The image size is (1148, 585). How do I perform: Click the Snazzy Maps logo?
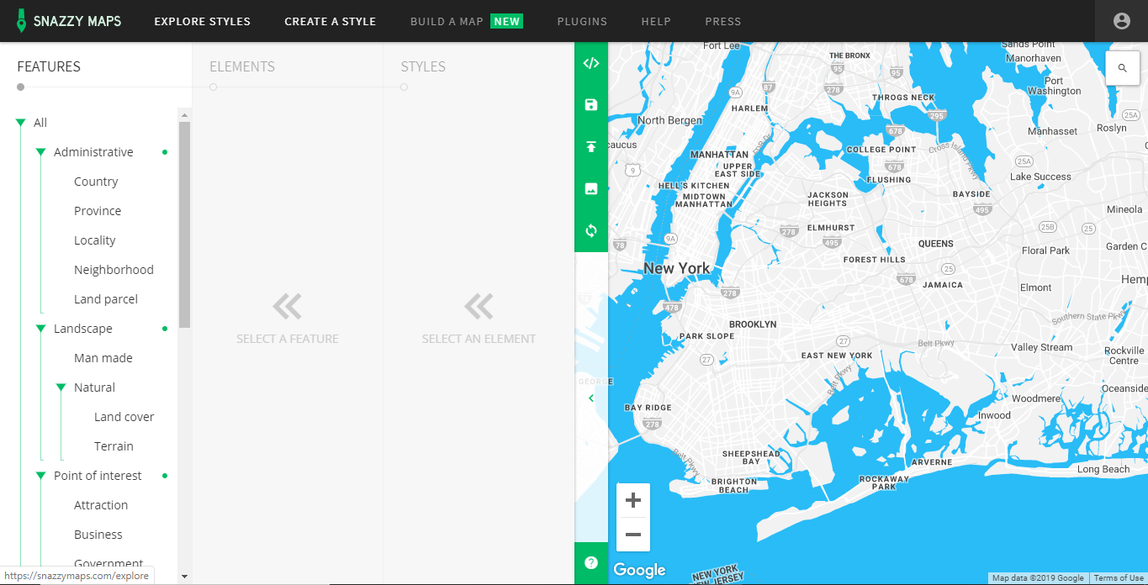[69, 21]
